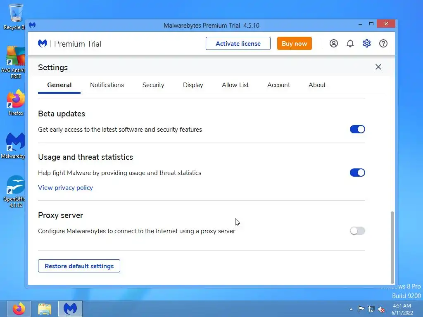Enable the Proxy server toggle
Viewport: 423px width, 317px height.
point(357,231)
